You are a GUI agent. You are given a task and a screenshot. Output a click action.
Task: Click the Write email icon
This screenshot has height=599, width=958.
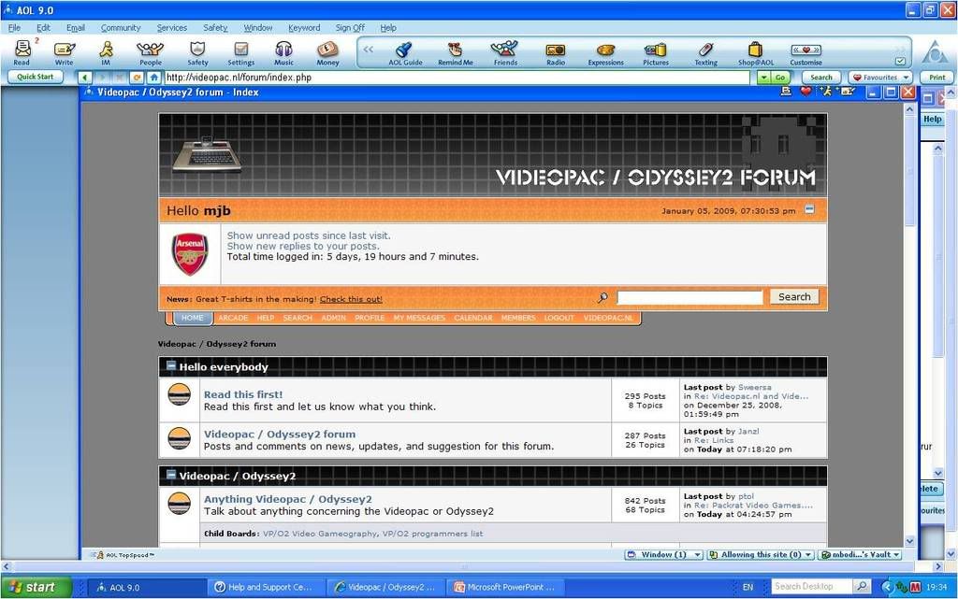(x=64, y=52)
